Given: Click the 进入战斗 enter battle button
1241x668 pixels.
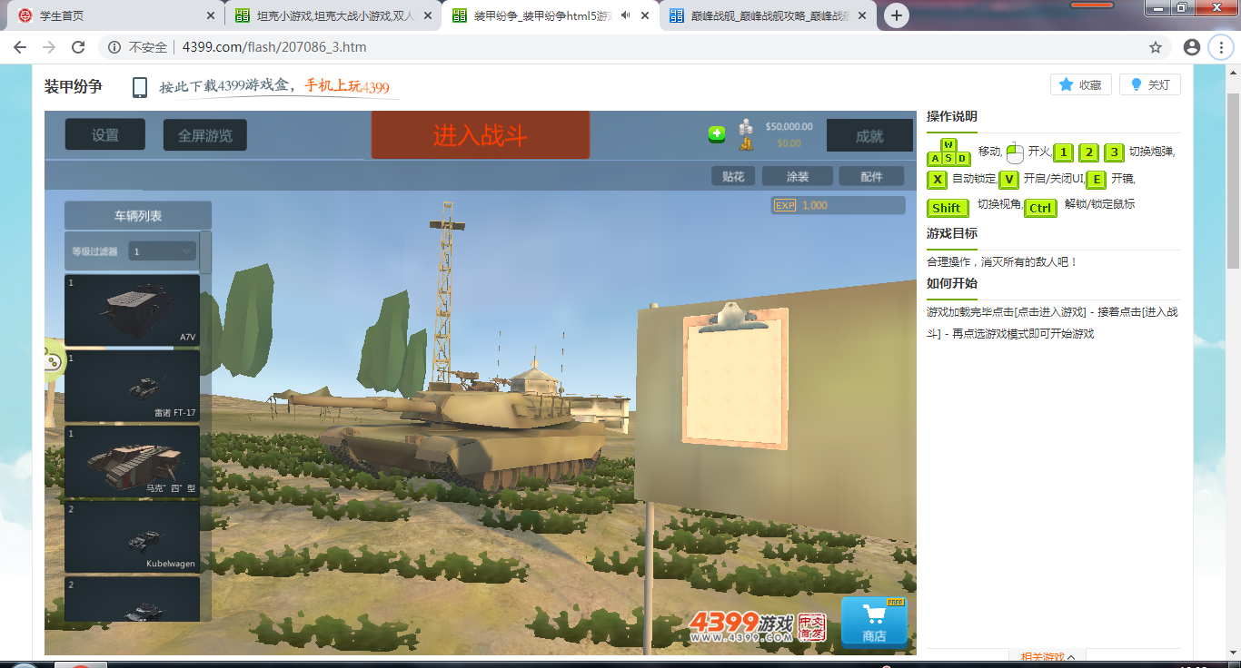Looking at the screenshot, I should coord(481,135).
